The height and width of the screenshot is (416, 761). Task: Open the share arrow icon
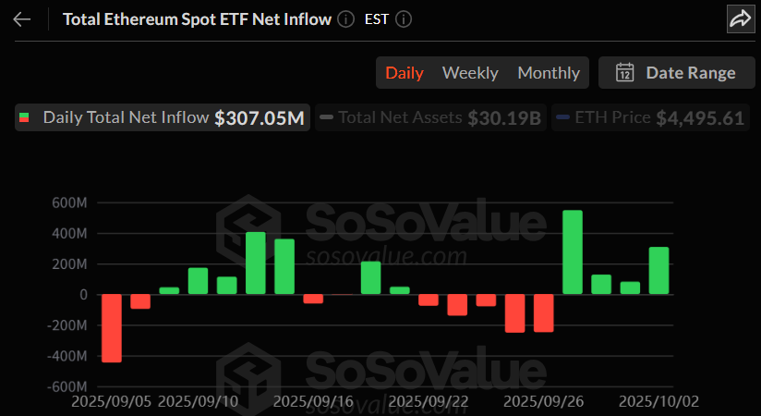741,18
